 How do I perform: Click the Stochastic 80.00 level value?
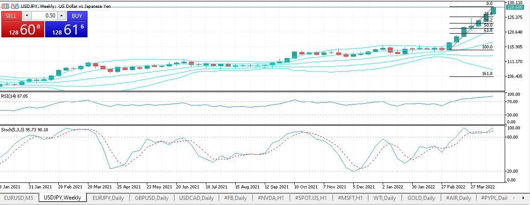click(513, 137)
